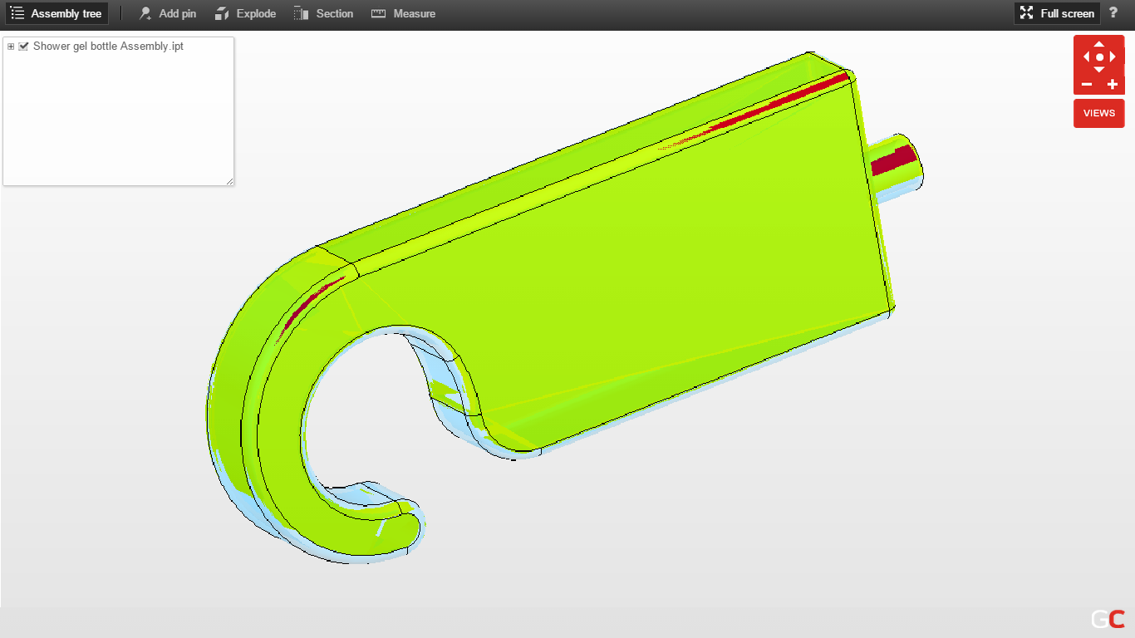Activate the Add pin tool
1135x638 pixels.
point(167,13)
